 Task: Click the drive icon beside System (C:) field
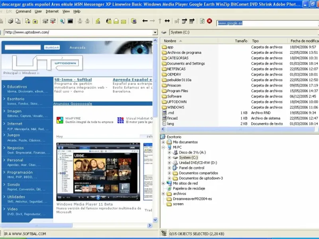coord(164,32)
